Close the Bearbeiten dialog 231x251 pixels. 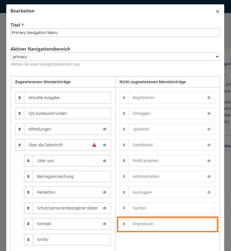(217, 11)
